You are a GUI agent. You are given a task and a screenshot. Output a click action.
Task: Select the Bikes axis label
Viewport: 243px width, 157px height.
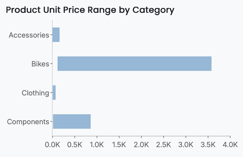click(40, 64)
